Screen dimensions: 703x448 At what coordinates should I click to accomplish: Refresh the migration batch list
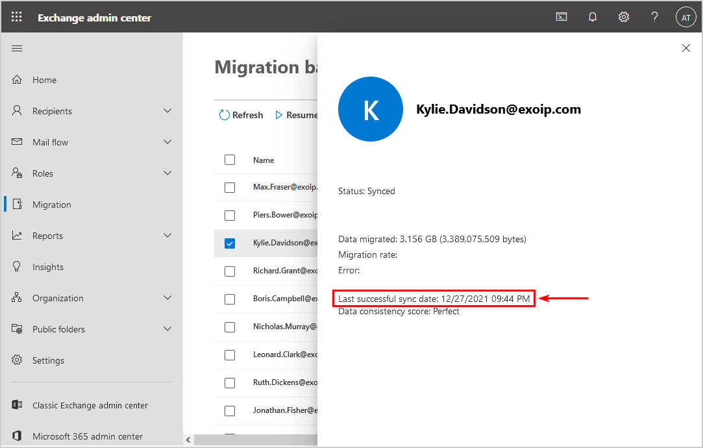(x=241, y=114)
